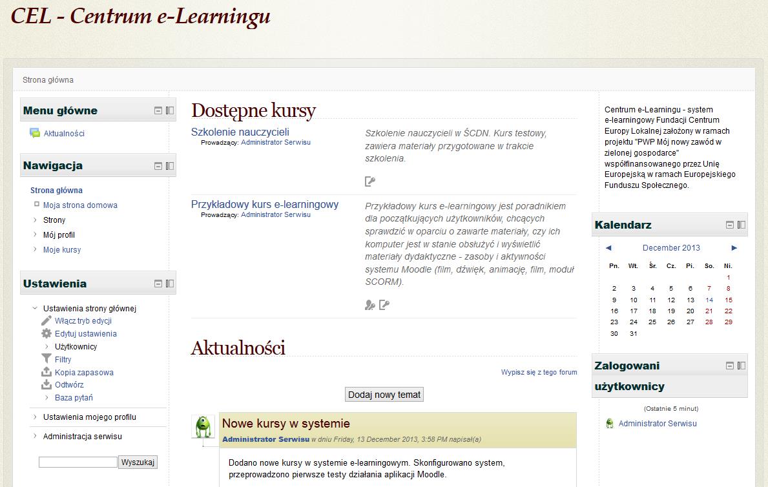This screenshot has height=487, width=768.
Task: Click guest access icon under Przykładowy kurs
Action: pyautogui.click(x=370, y=306)
